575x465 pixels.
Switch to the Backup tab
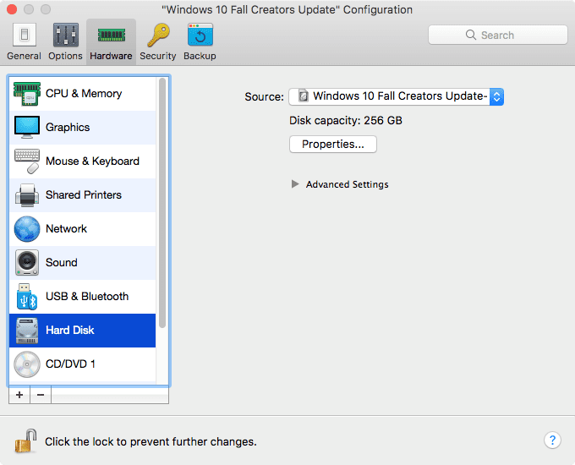(x=200, y=41)
